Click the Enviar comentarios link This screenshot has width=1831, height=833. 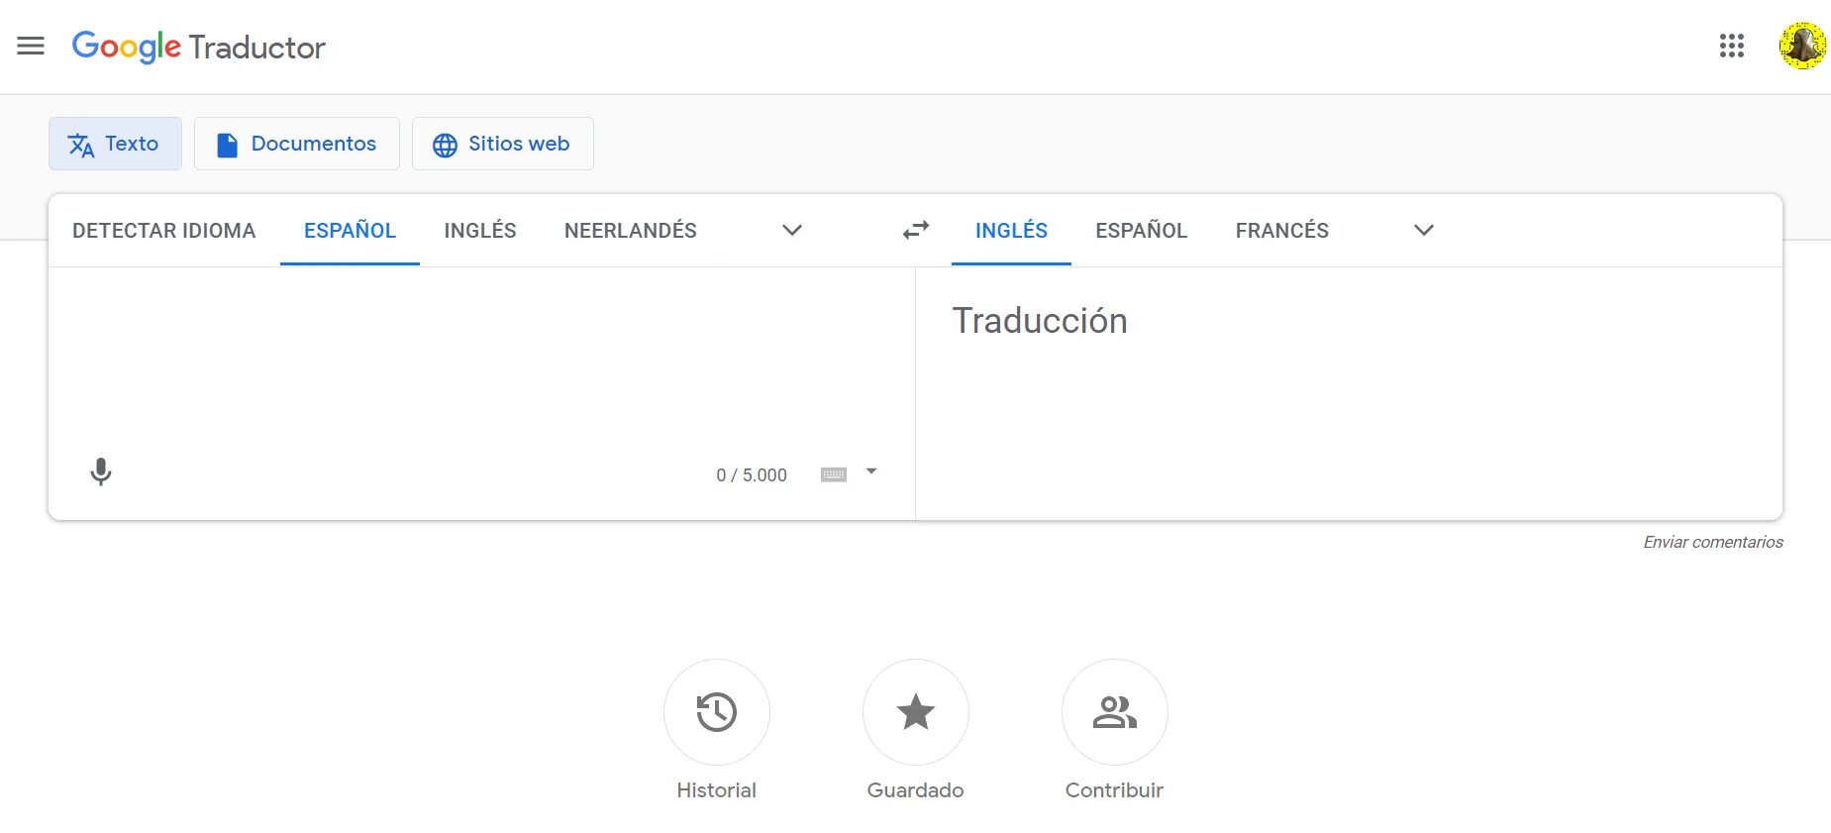[x=1713, y=542]
